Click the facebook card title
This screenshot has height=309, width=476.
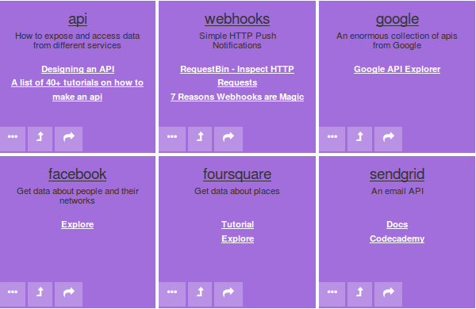pyautogui.click(x=78, y=174)
